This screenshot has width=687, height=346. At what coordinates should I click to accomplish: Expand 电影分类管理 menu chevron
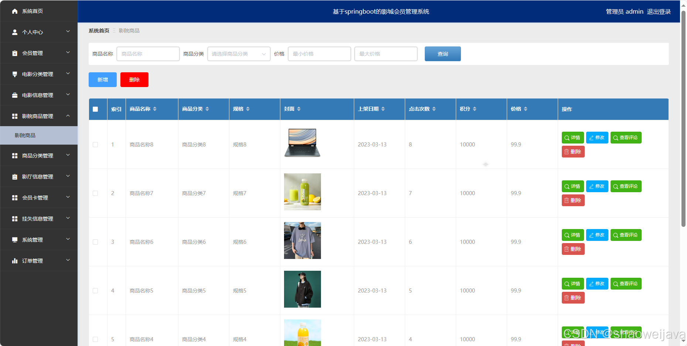click(68, 74)
